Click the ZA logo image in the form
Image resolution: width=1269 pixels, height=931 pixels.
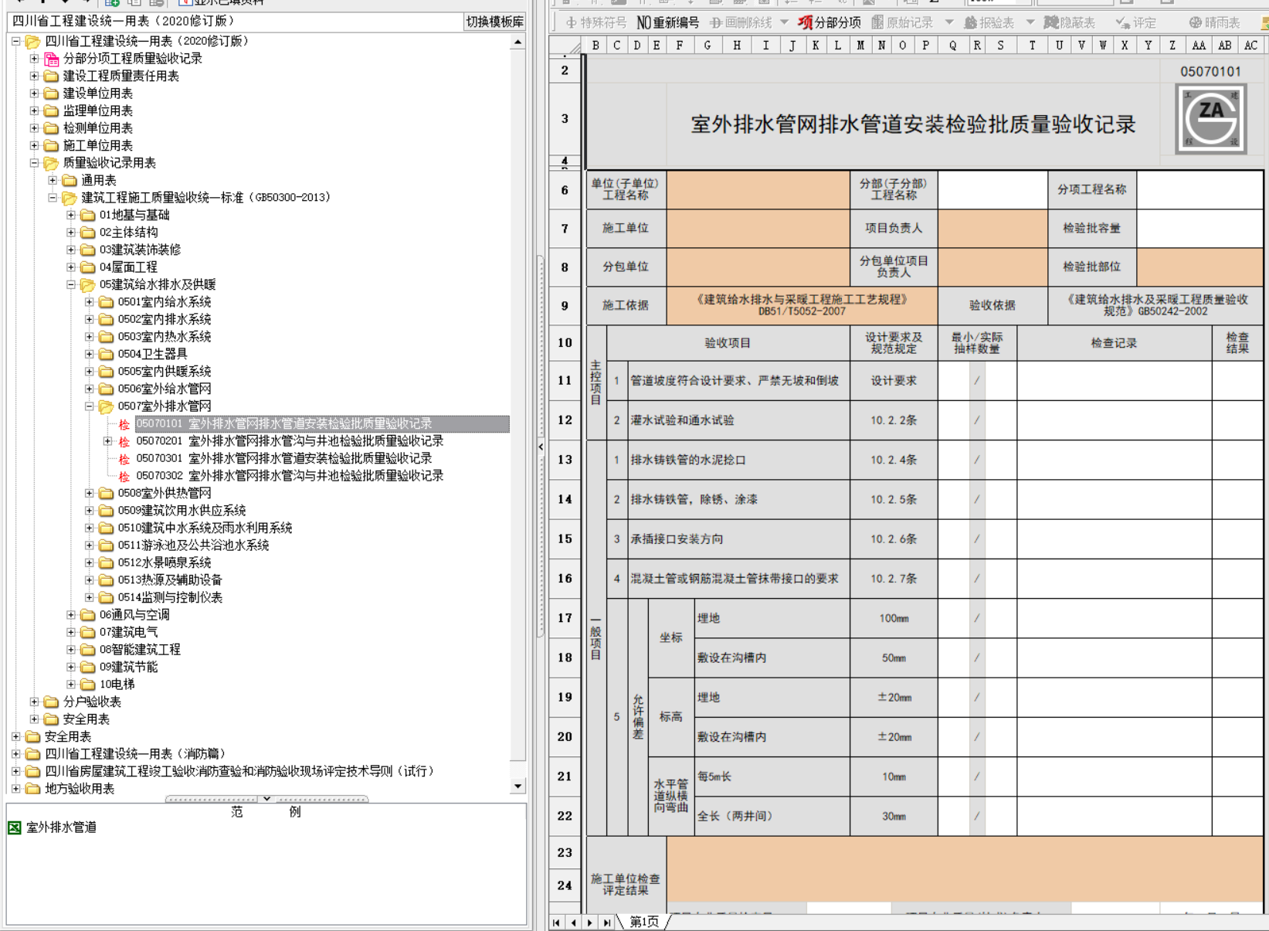[1210, 118]
